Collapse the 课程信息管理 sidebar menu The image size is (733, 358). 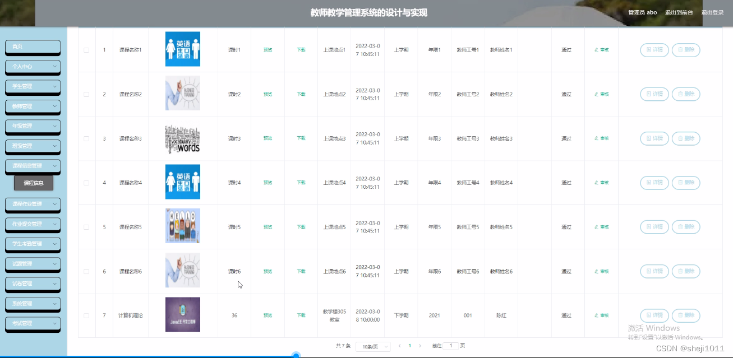[33, 166]
